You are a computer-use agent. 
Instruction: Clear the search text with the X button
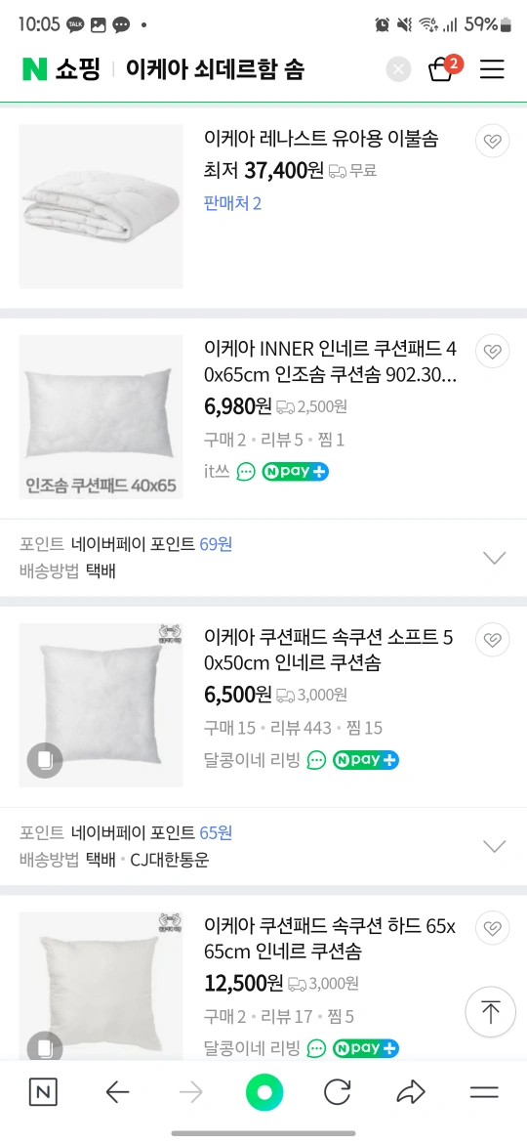398,69
